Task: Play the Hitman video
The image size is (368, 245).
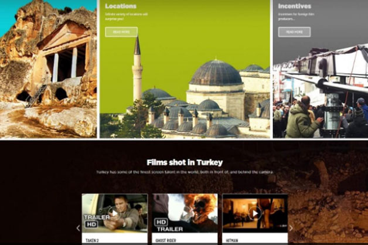Action: (x=255, y=213)
